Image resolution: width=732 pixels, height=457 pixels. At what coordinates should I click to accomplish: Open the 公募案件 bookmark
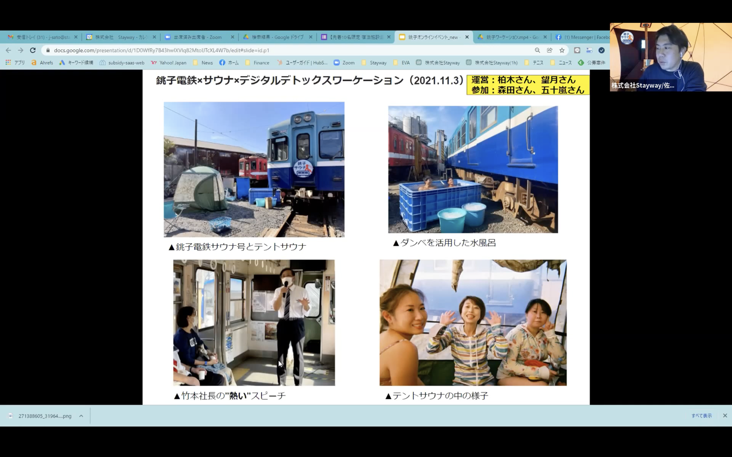pyautogui.click(x=592, y=62)
